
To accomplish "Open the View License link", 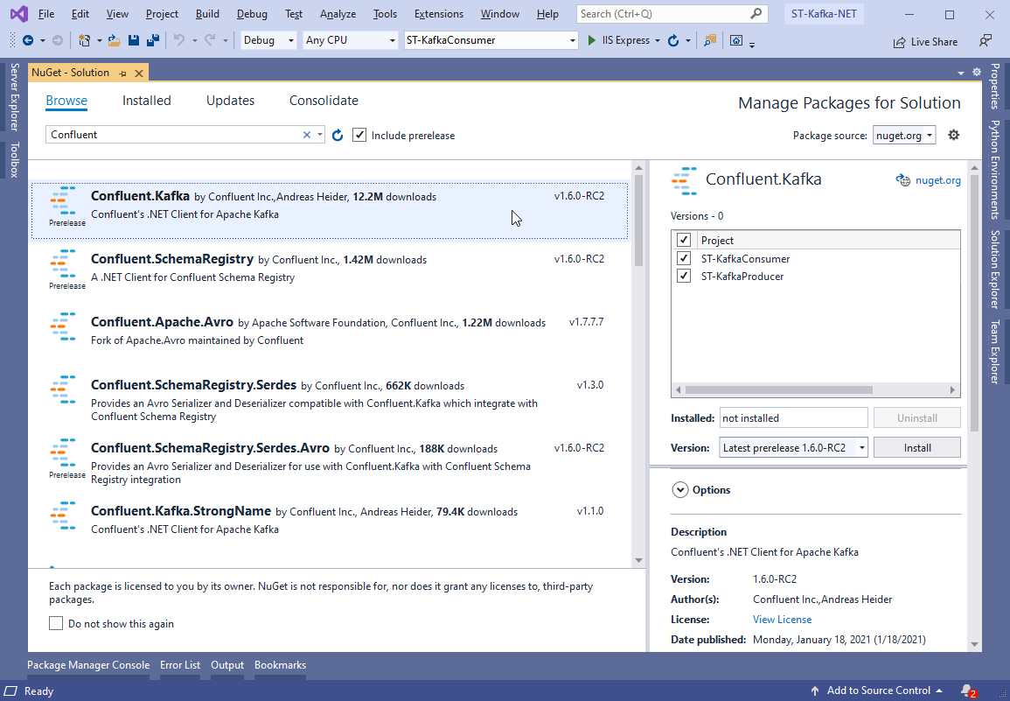I will coord(782,619).
